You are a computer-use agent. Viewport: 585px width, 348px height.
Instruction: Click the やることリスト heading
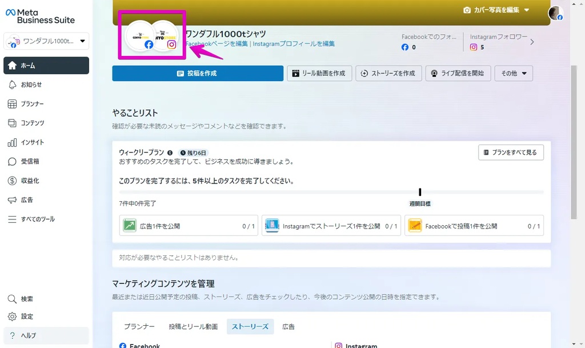[135, 113]
